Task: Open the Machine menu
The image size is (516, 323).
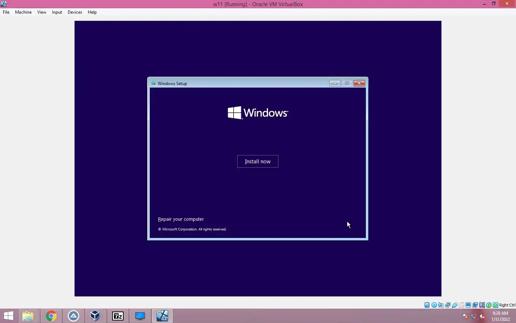Action: tap(23, 12)
